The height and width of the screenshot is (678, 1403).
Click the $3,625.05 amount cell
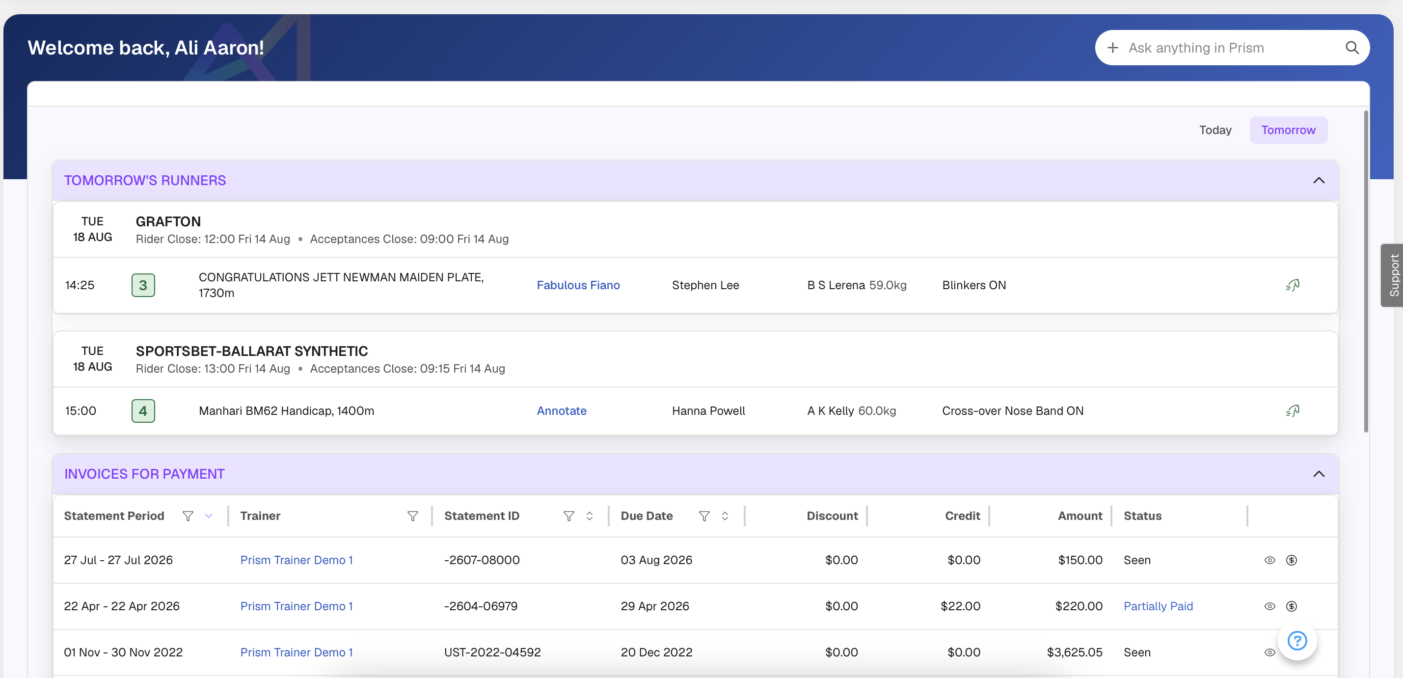tap(1075, 652)
